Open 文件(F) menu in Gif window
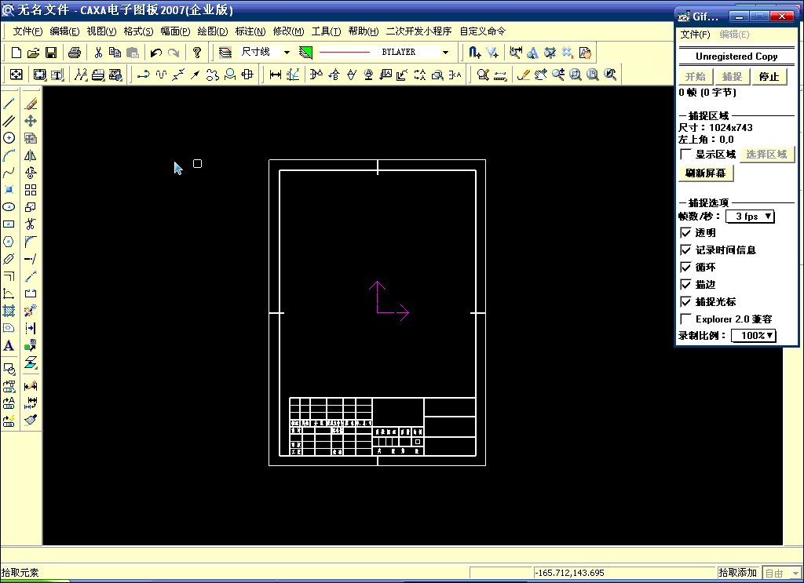Screen dimensions: 804x583 [x=696, y=35]
